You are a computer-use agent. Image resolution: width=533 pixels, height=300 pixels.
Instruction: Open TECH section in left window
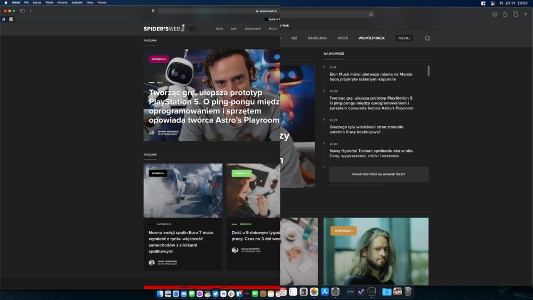[219, 29]
